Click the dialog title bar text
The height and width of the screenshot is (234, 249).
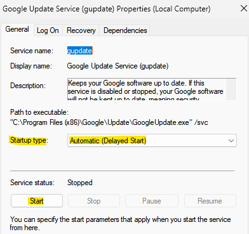coord(107,9)
